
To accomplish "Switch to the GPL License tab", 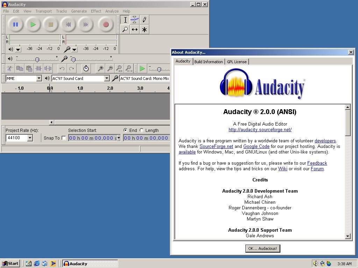I will 237,62.
